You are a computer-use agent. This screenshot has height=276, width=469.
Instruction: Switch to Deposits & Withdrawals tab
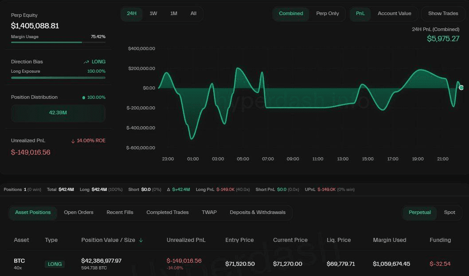tap(257, 213)
